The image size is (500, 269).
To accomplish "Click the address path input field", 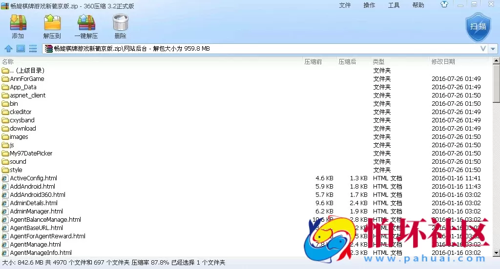I will click(265, 49).
